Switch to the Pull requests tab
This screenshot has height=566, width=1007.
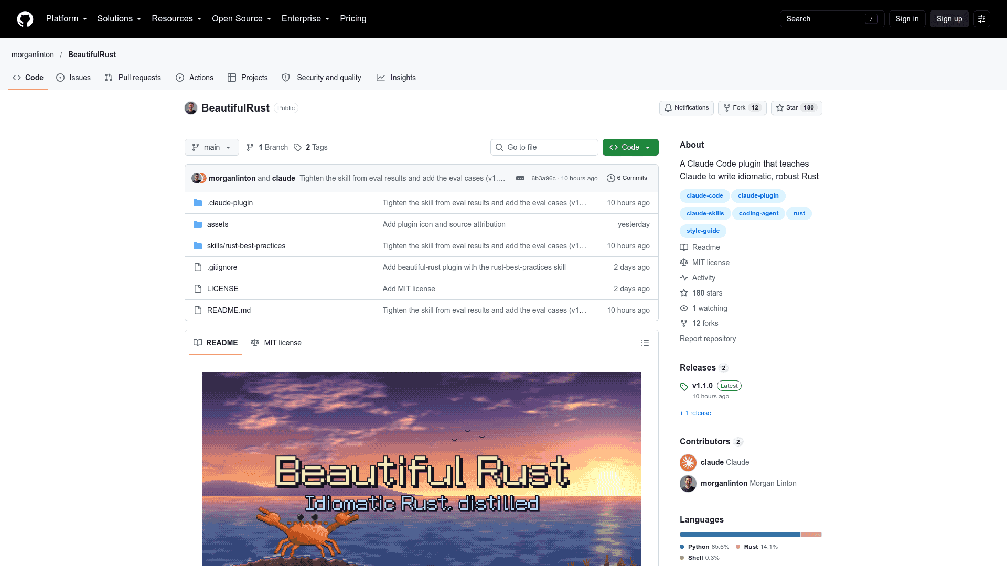[133, 78]
